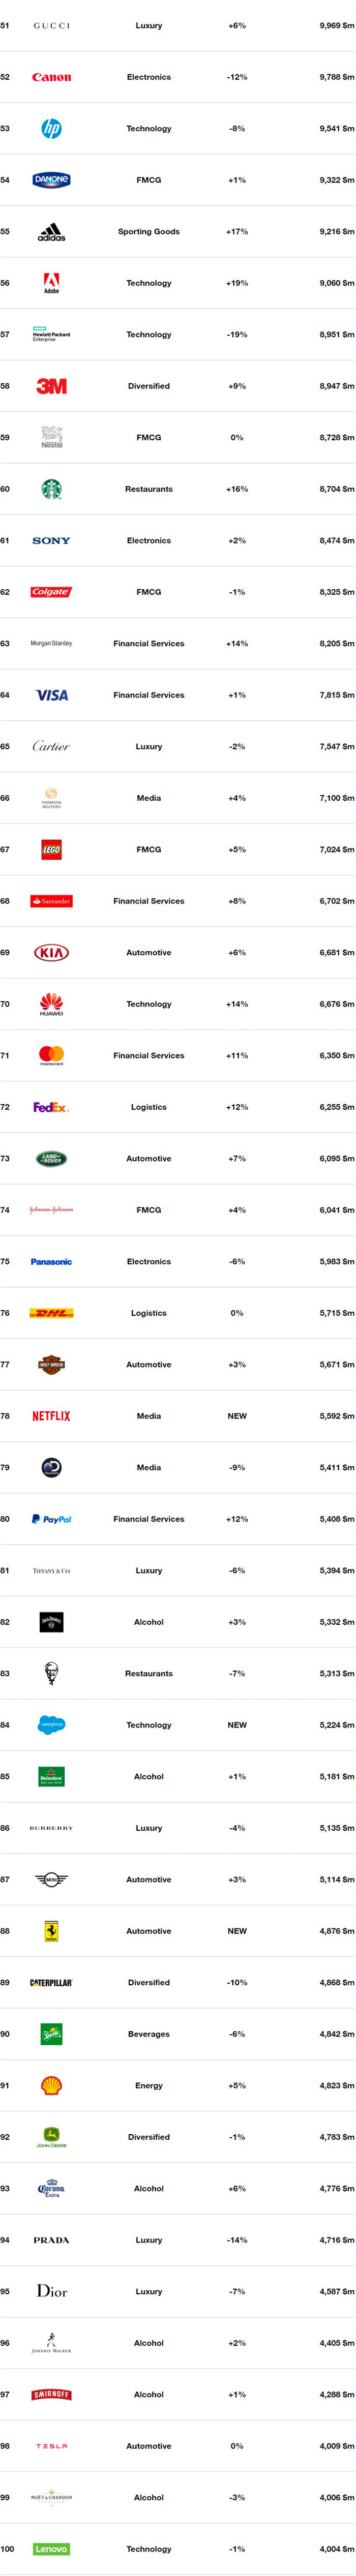Click the Logistics label beside DHL
Image resolution: width=356 pixels, height=2576 pixels.
tap(149, 1313)
